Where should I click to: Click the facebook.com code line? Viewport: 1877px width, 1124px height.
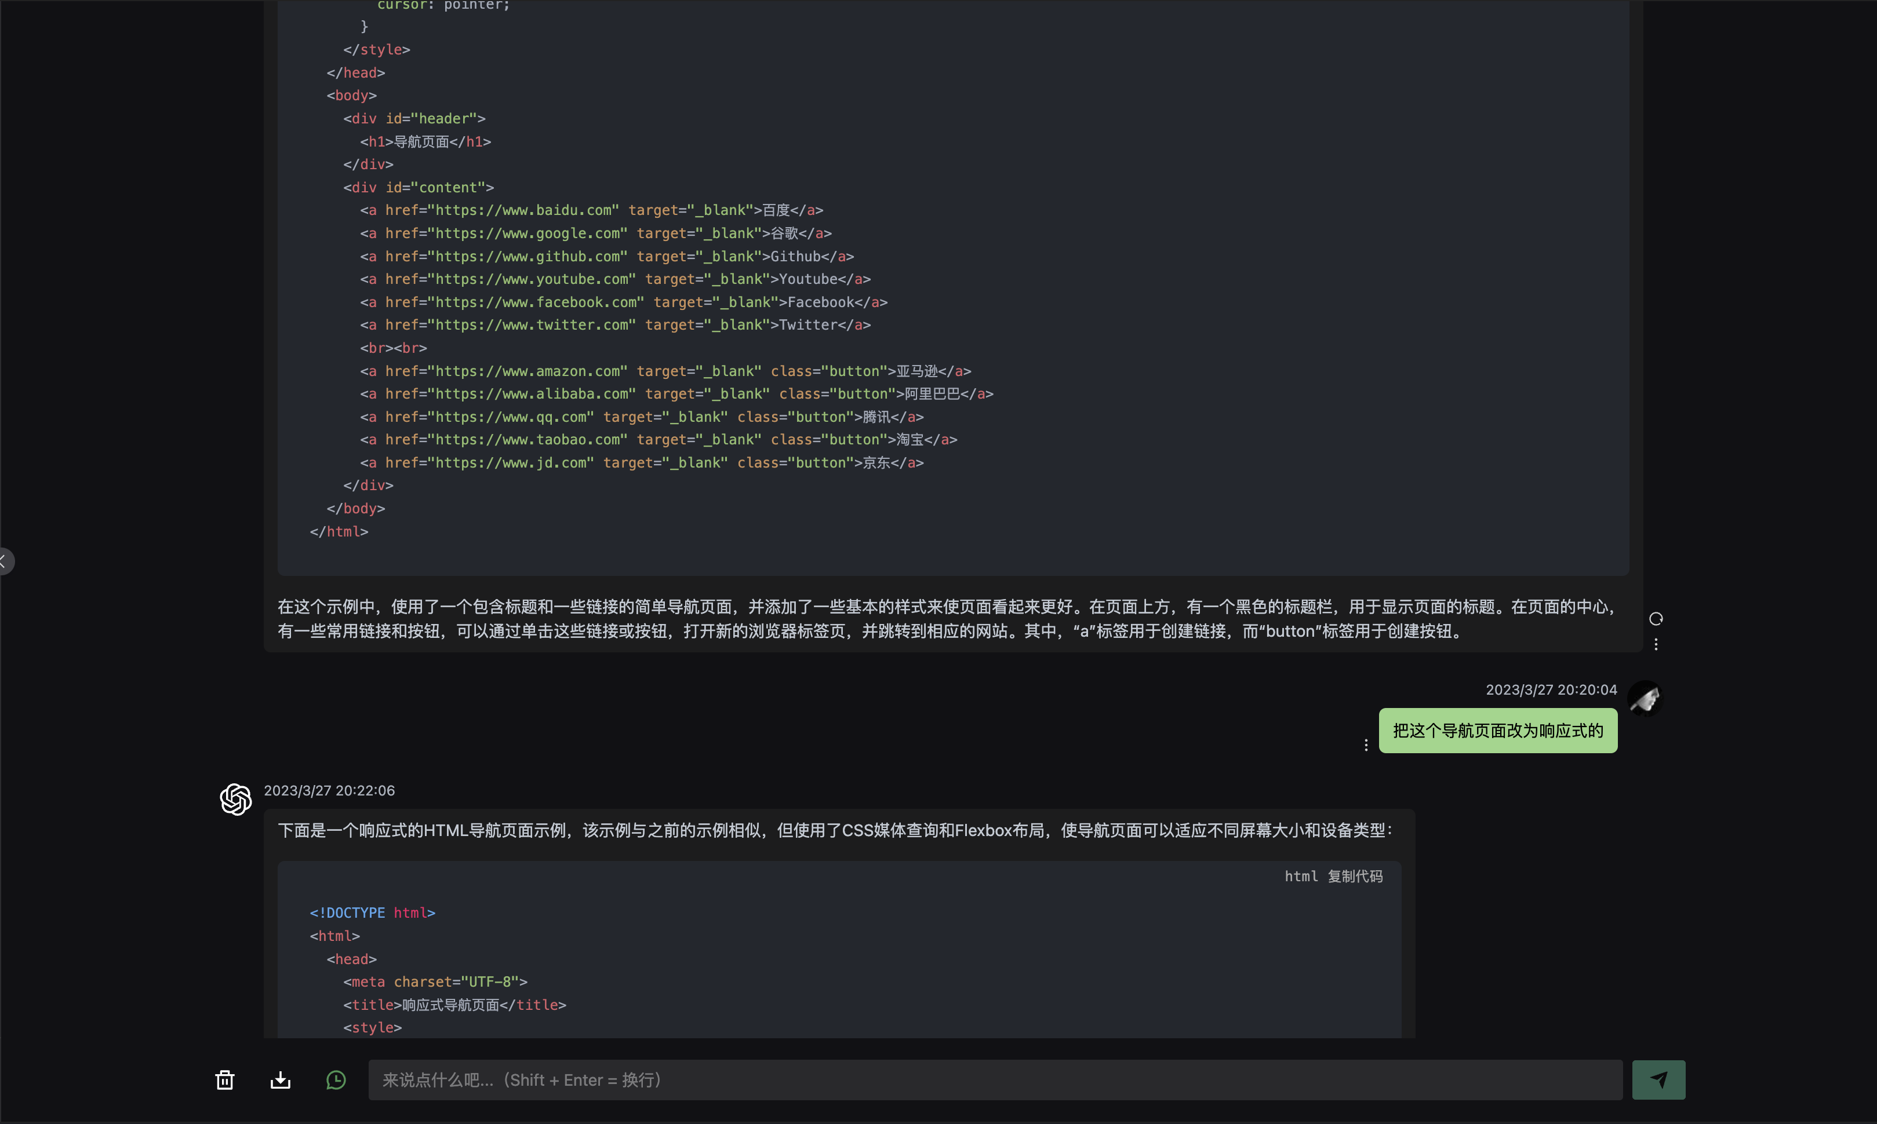pyautogui.click(x=624, y=302)
